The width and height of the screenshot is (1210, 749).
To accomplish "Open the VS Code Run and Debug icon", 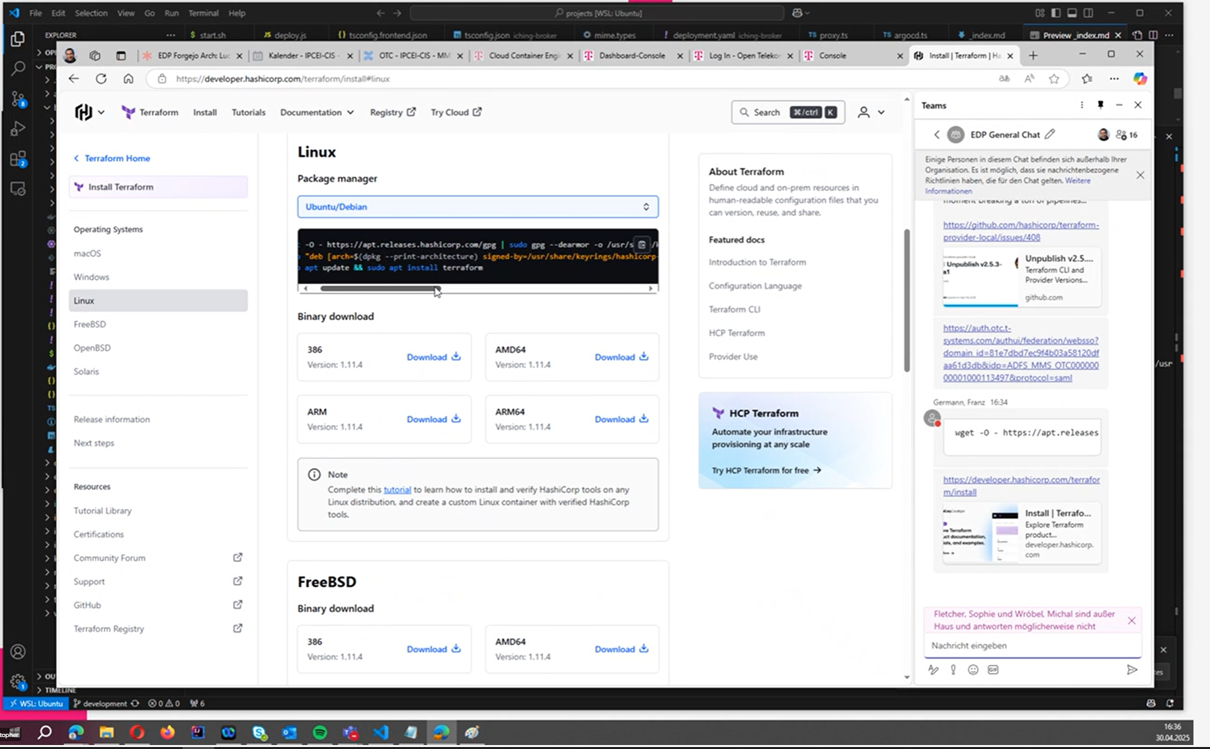I will 18,128.
